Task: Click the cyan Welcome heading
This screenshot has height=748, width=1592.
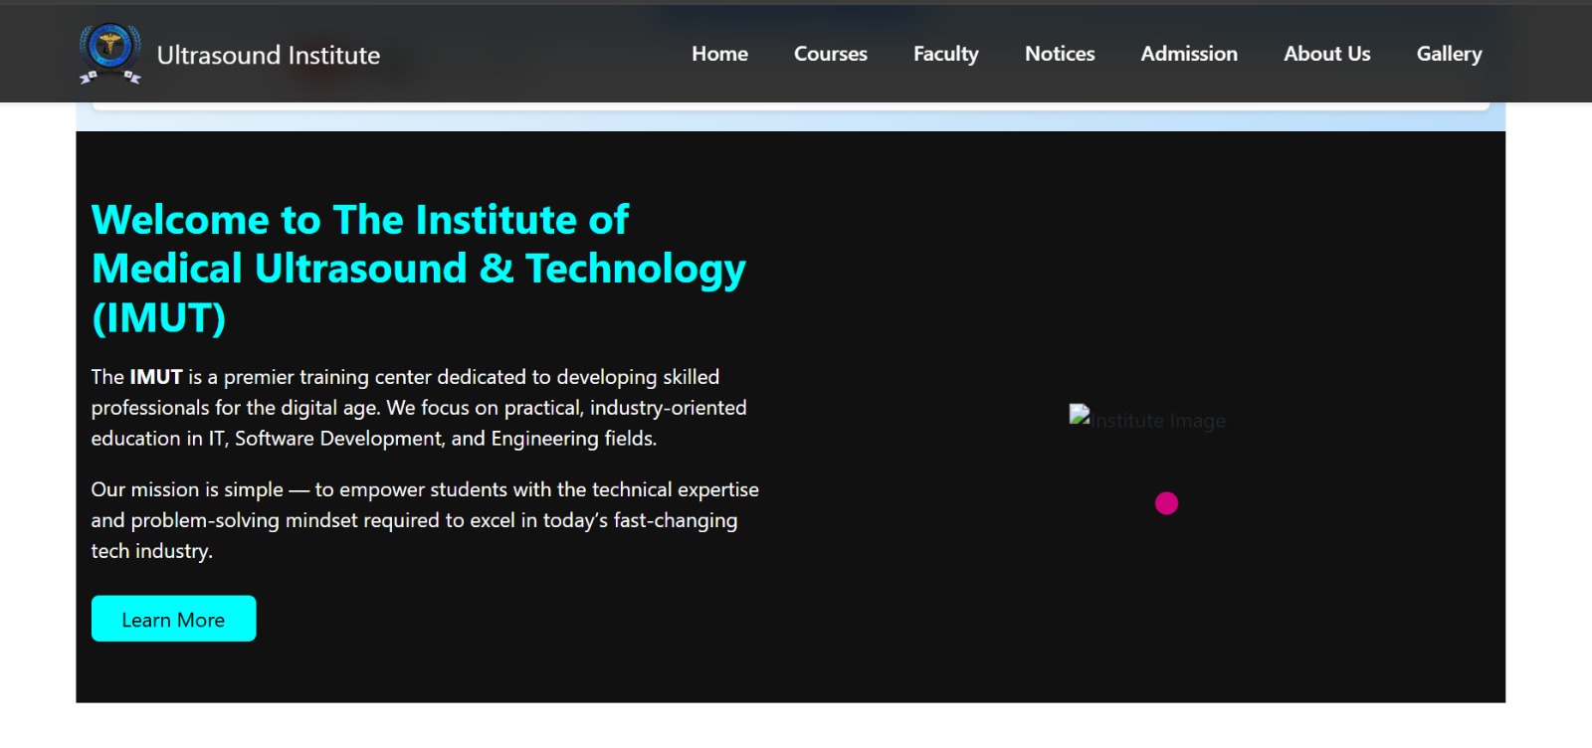Action: [359, 220]
